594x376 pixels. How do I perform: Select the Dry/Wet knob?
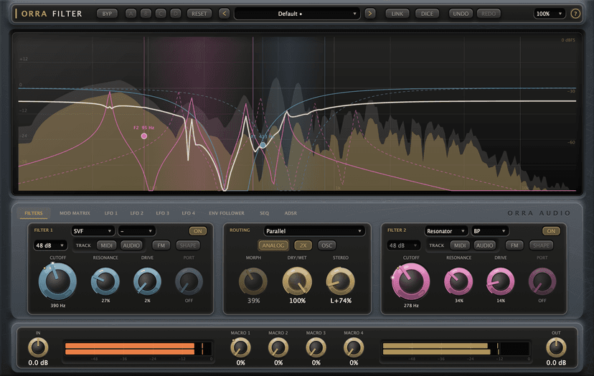[298, 281]
